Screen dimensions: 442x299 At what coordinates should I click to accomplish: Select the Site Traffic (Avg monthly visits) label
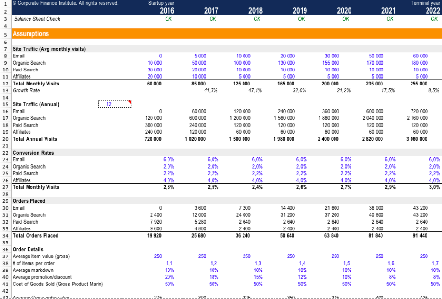pyautogui.click(x=49, y=49)
